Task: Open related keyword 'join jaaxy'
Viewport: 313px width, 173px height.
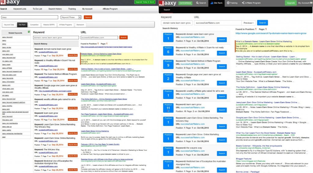Action: tap(6, 95)
